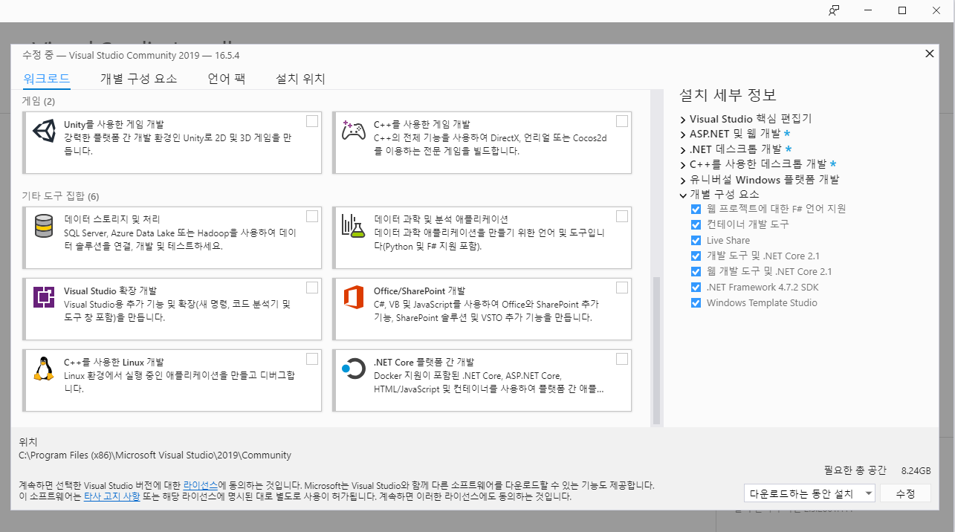
Task: Select Office/SharePoint development checkbox
Action: pos(622,288)
